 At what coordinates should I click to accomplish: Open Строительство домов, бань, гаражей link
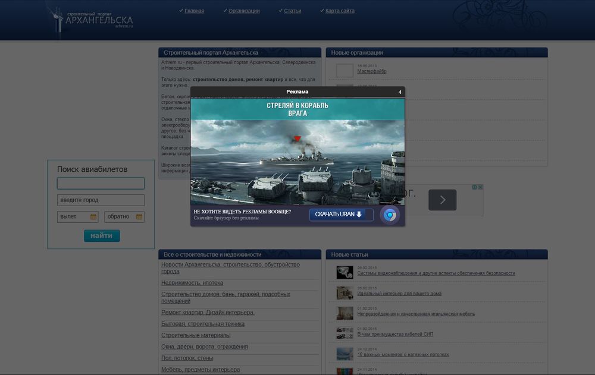226,297
